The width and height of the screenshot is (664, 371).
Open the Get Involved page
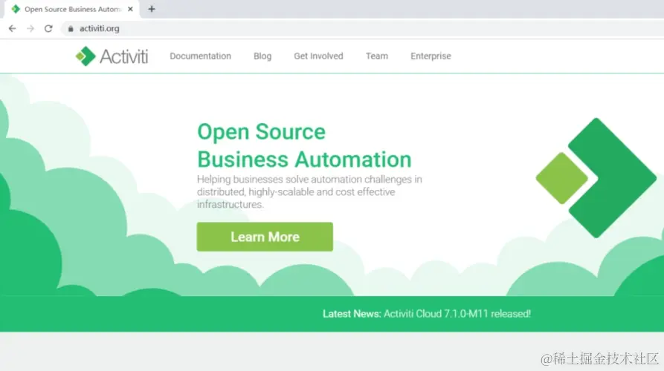(318, 56)
